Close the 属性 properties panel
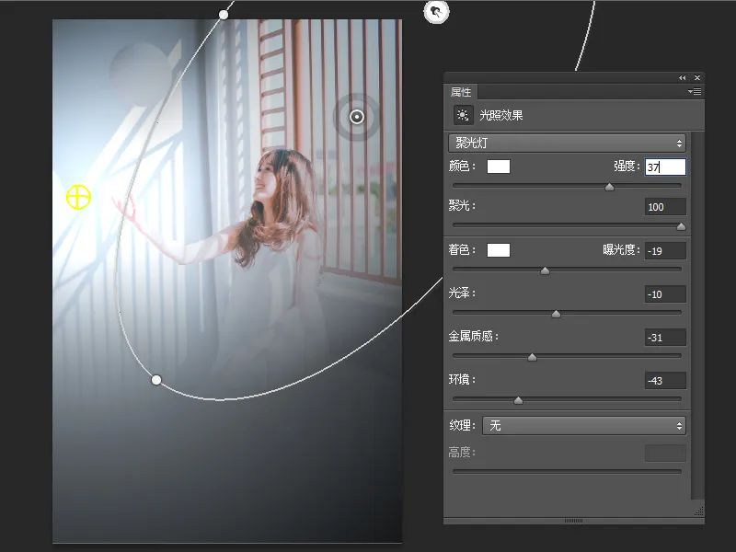 click(x=697, y=78)
